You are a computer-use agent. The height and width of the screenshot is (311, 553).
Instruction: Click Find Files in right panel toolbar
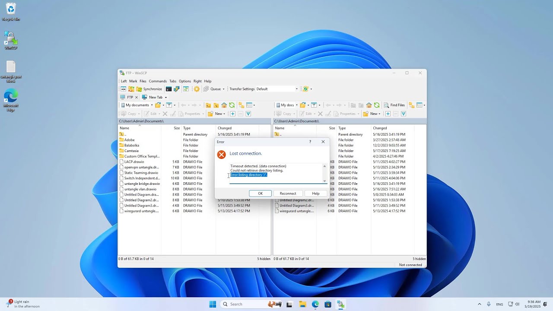[x=394, y=105]
